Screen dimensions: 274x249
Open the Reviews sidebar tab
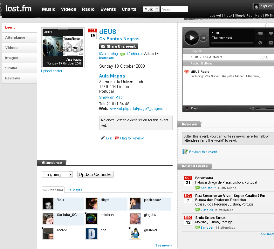click(x=20, y=78)
